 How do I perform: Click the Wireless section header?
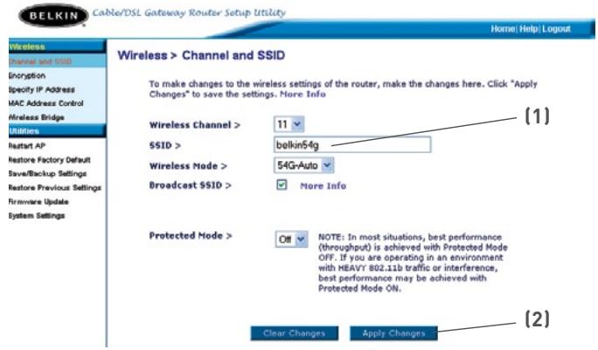pos(57,46)
